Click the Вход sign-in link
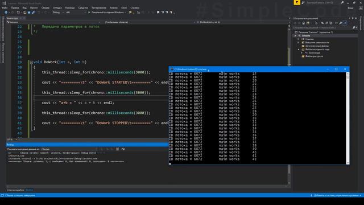This screenshot has width=364, height=205. tap(350, 7)
